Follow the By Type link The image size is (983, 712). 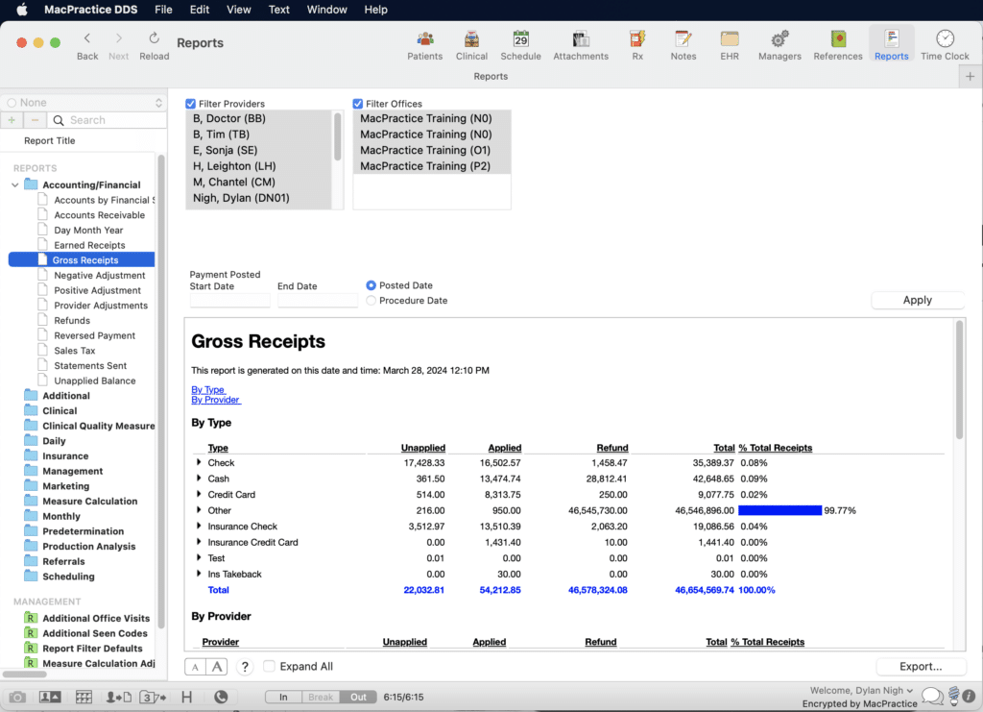tap(207, 389)
